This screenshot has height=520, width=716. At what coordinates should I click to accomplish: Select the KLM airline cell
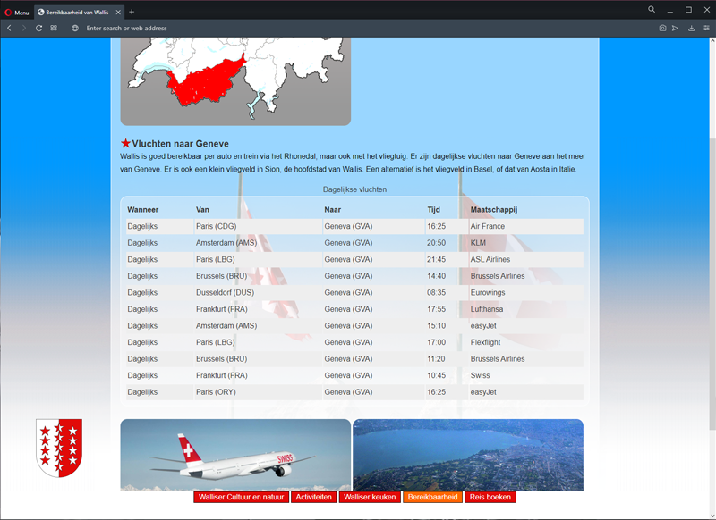[x=526, y=243]
